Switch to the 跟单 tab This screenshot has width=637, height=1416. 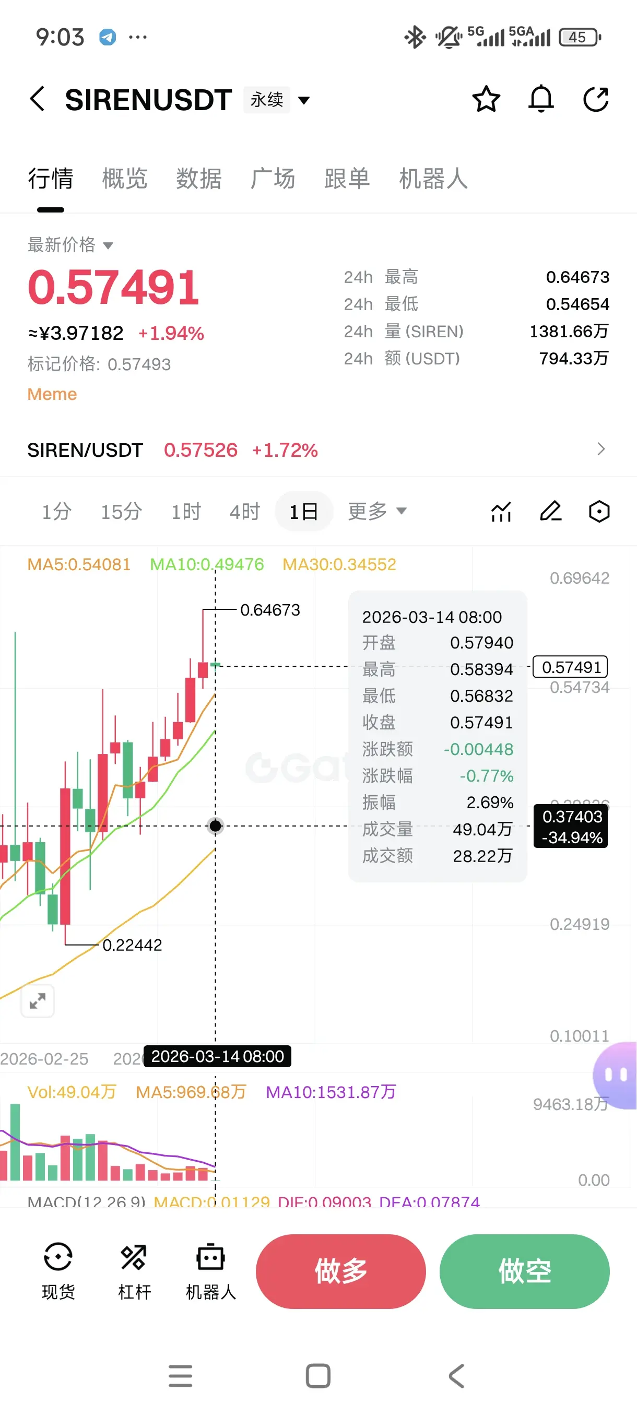click(347, 179)
